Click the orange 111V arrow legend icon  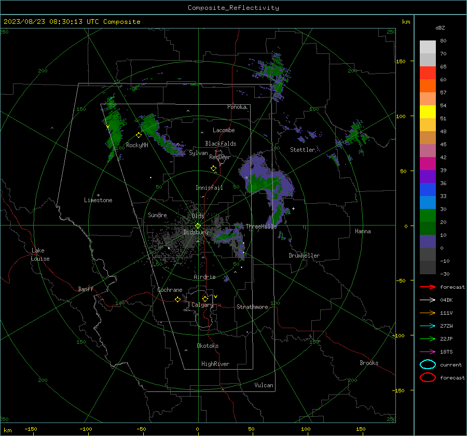[x=428, y=313]
